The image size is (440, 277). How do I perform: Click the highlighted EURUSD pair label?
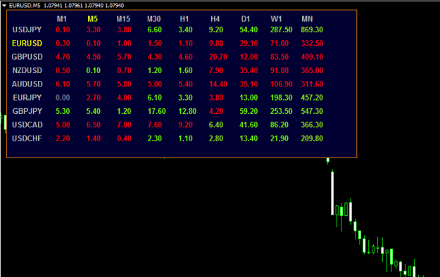click(27, 43)
